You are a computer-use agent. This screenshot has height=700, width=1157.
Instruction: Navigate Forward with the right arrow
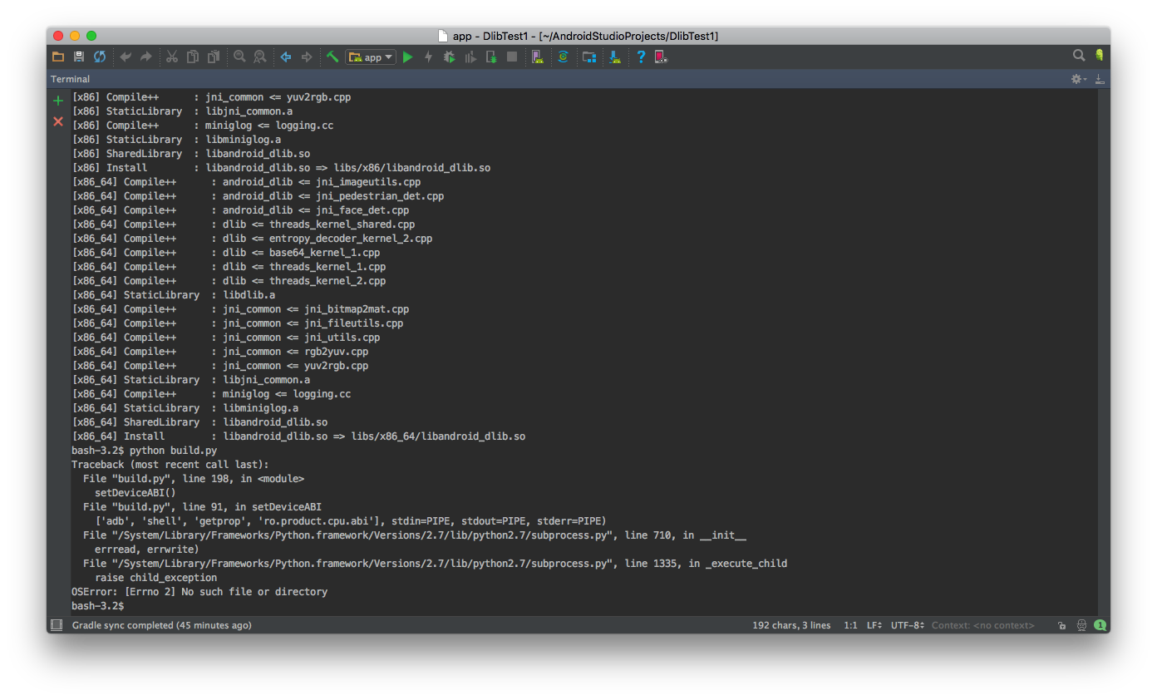tap(307, 57)
